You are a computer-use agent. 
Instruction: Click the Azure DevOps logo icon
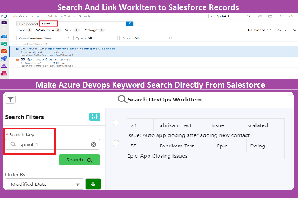click(x=4, y=16)
